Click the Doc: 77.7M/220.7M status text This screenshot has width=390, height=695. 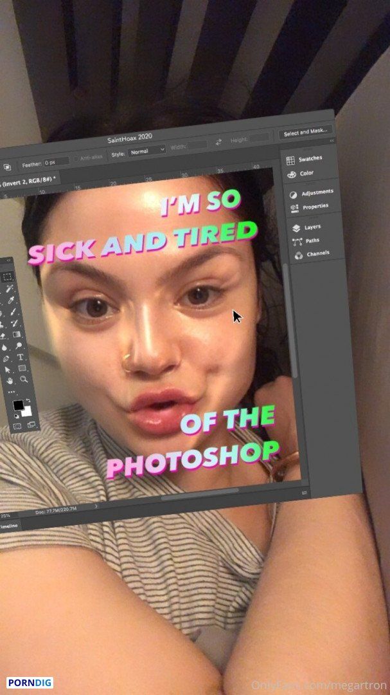[57, 510]
